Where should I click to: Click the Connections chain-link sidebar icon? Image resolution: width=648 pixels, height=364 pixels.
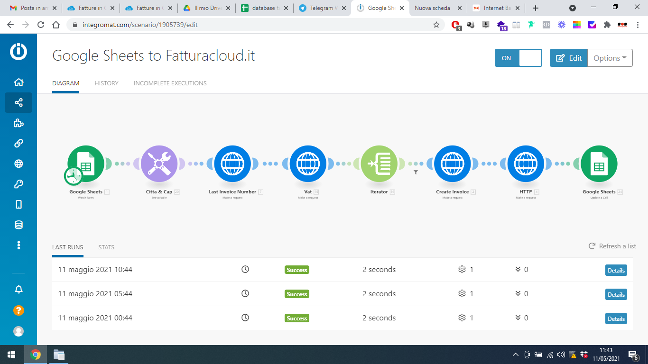19,143
